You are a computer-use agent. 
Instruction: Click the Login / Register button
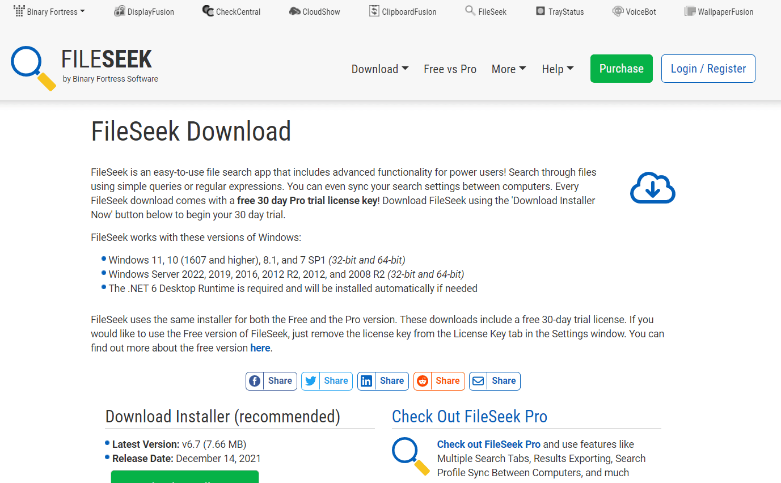(708, 69)
